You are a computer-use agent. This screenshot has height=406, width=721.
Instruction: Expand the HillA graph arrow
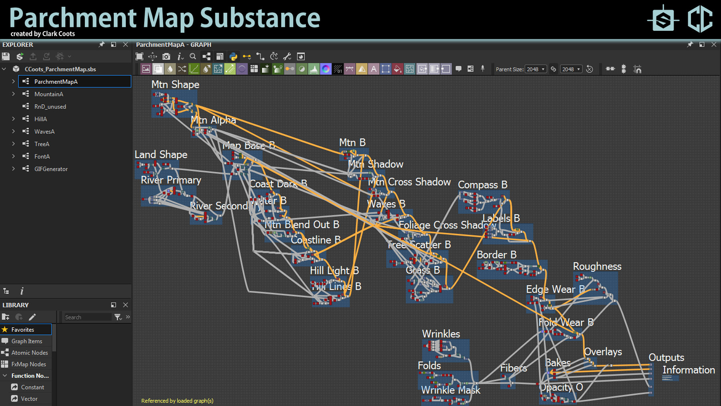(13, 119)
